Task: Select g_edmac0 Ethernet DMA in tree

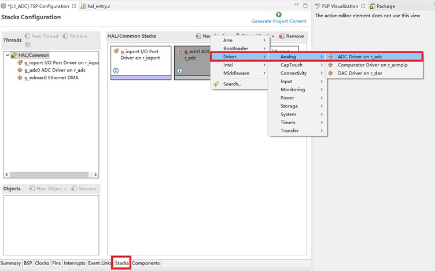Action: pyautogui.click(x=51, y=78)
